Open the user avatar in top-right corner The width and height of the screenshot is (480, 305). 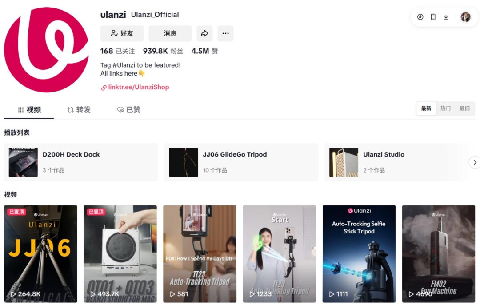pyautogui.click(x=466, y=17)
